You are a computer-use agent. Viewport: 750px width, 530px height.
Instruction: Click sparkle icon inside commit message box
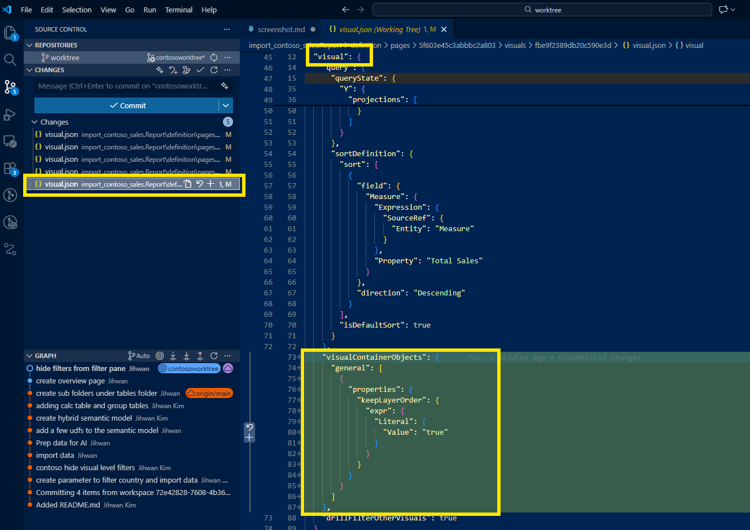click(x=225, y=86)
